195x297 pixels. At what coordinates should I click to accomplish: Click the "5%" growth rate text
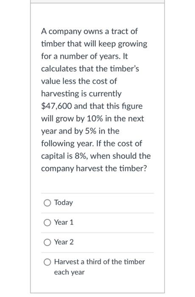(90, 131)
